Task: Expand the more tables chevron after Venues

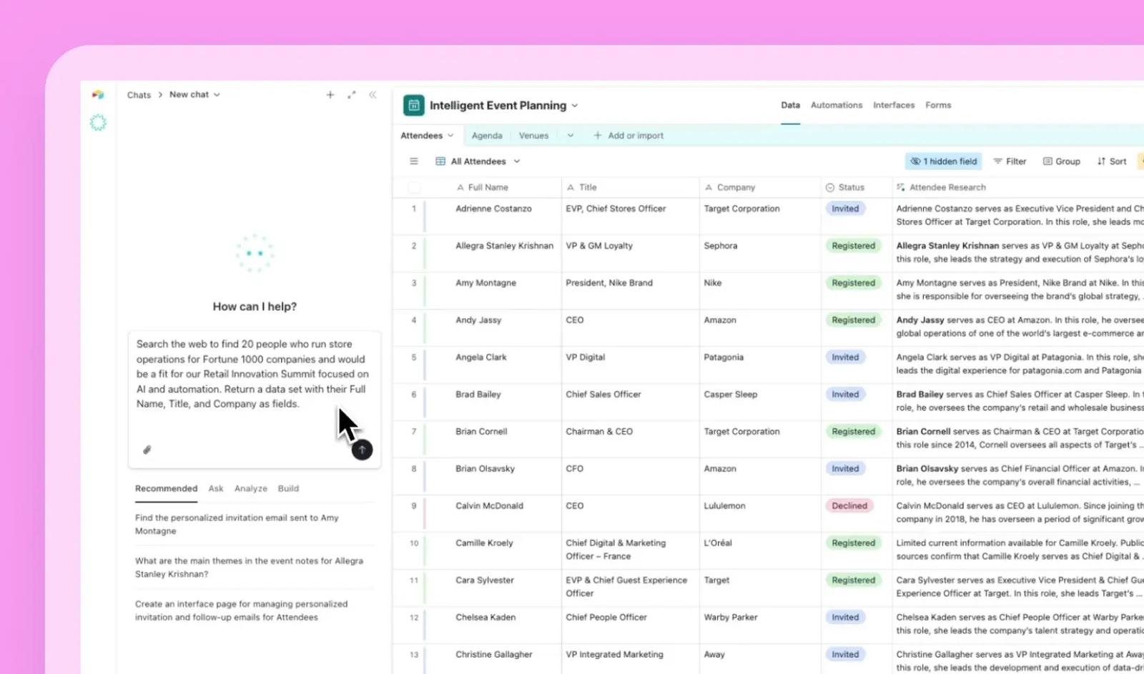Action: pyautogui.click(x=571, y=135)
